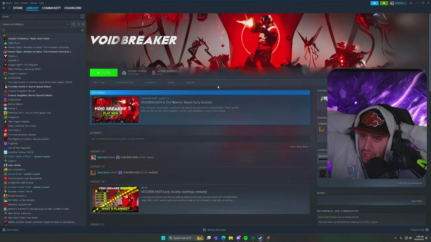Select ELDEN RING in the library list
This screenshot has width=431, height=242.
pos(14,78)
